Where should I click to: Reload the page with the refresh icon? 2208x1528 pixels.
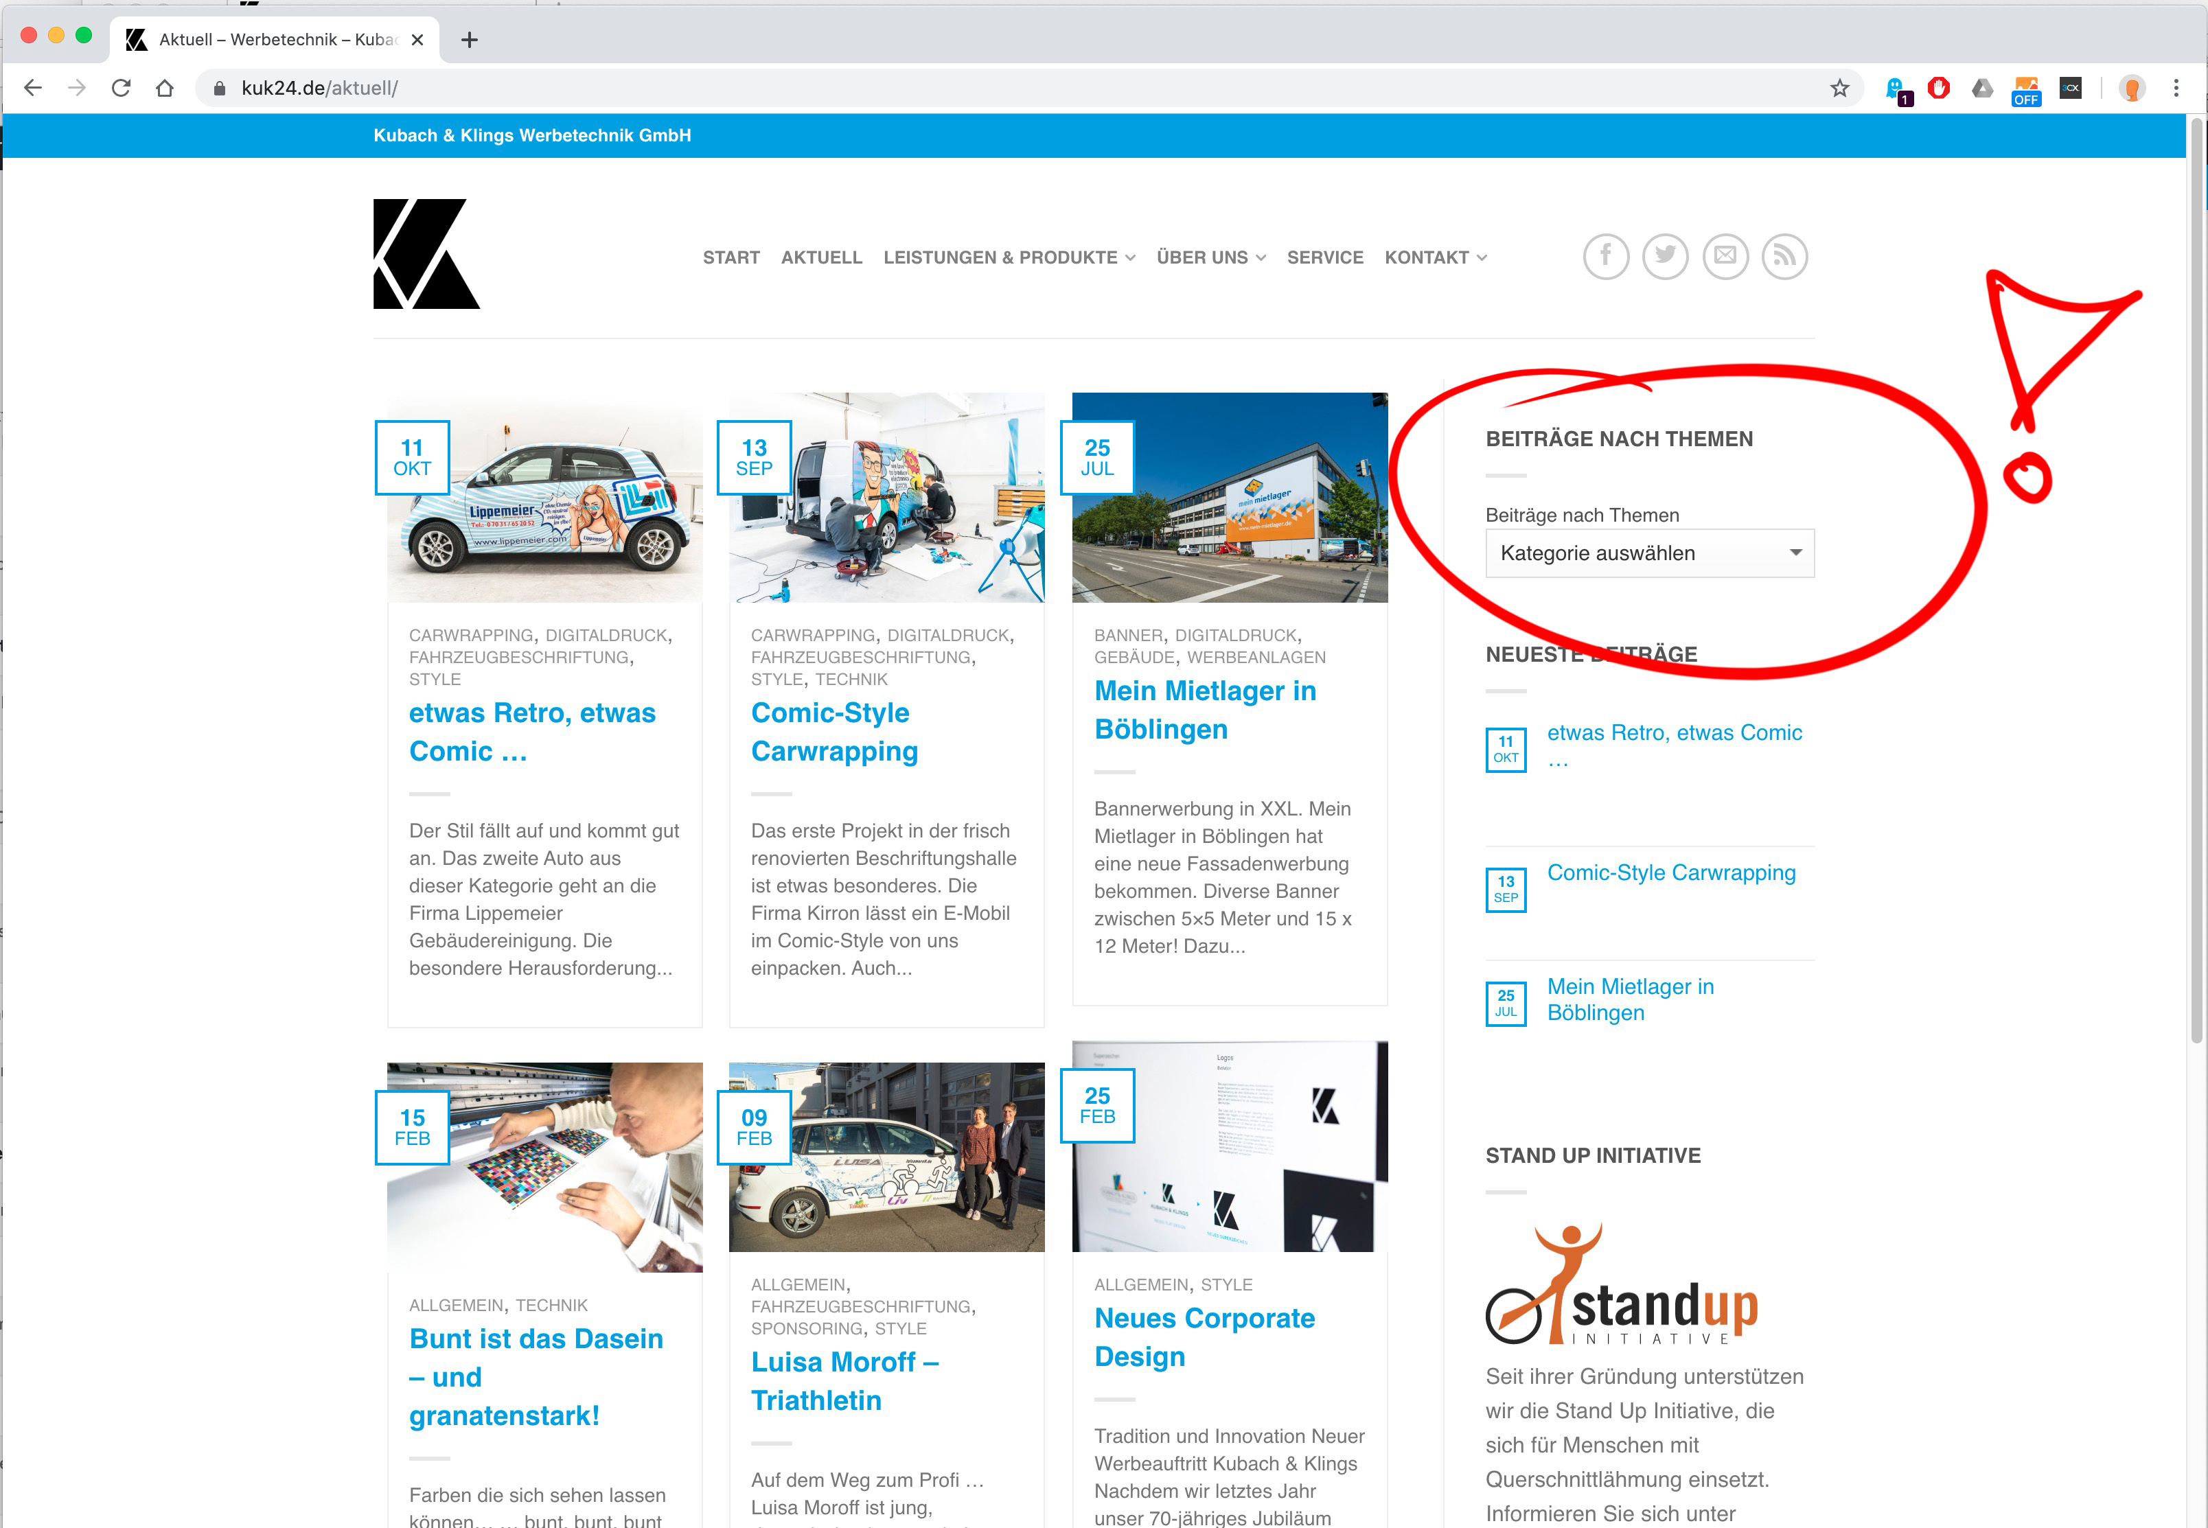[121, 88]
